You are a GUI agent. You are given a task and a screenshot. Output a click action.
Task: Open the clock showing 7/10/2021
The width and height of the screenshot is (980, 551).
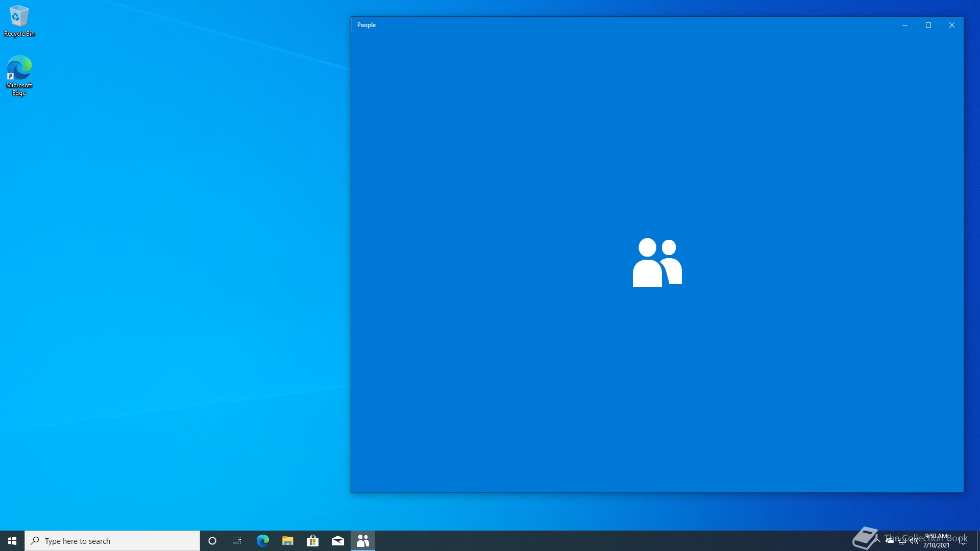[936, 541]
